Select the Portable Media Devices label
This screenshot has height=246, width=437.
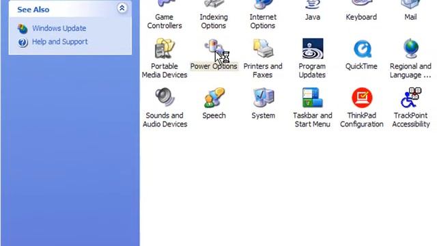165,70
